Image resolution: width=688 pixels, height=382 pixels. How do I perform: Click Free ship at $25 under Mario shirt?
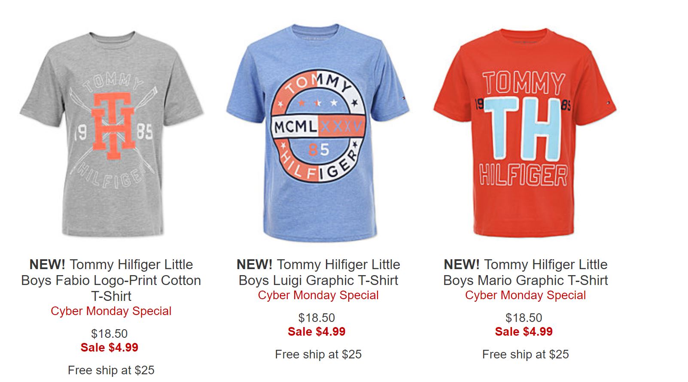(x=525, y=354)
